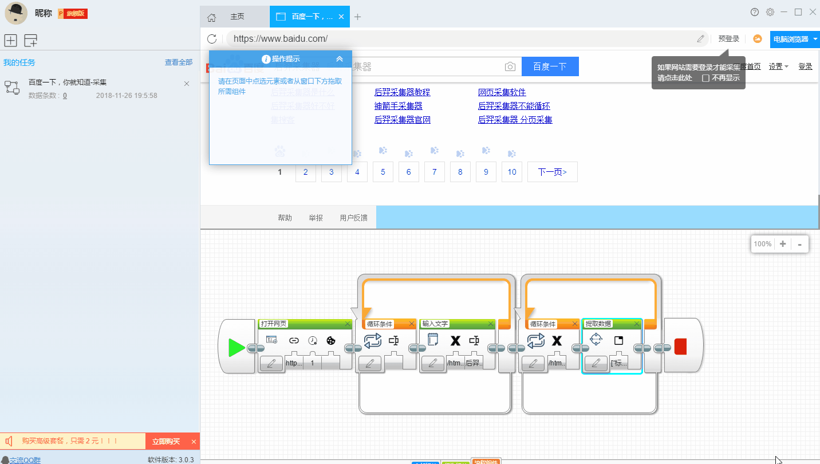This screenshot has height=464, width=820.
Task: Open the 网页采集软件 link
Action: 502,92
